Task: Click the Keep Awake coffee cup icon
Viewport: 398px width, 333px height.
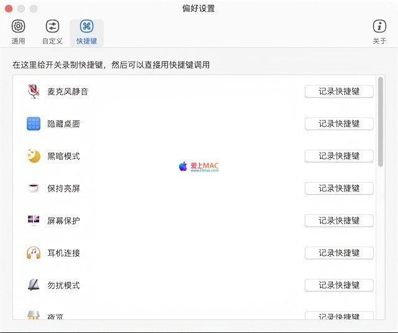Action: [x=34, y=188]
